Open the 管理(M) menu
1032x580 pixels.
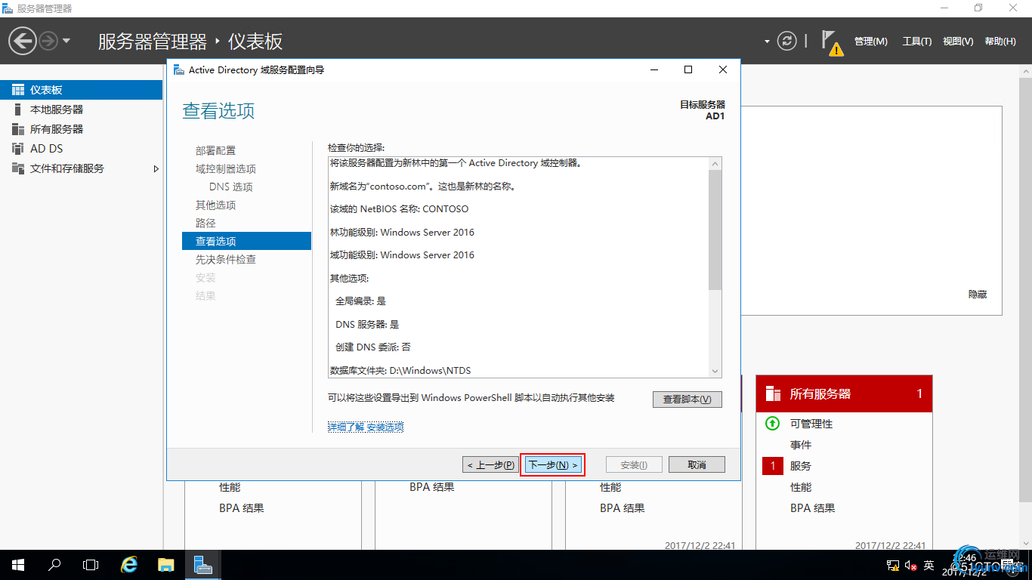click(x=871, y=42)
